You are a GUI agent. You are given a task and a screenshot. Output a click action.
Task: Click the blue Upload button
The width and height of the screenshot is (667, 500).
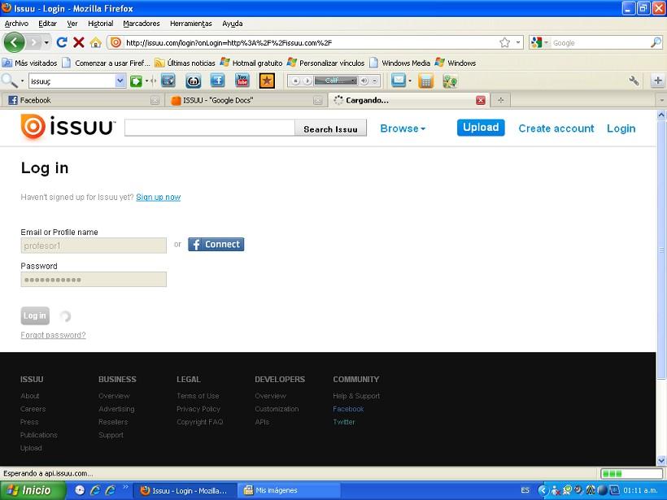(481, 128)
